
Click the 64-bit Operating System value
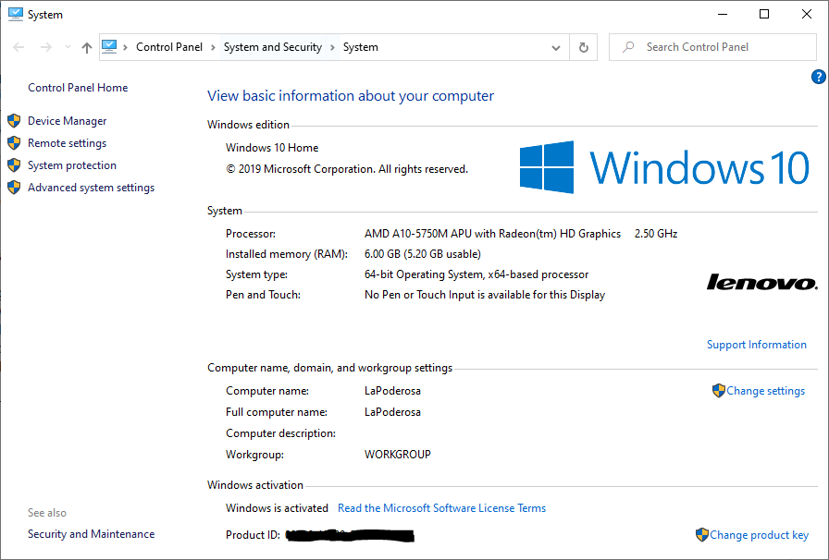476,274
